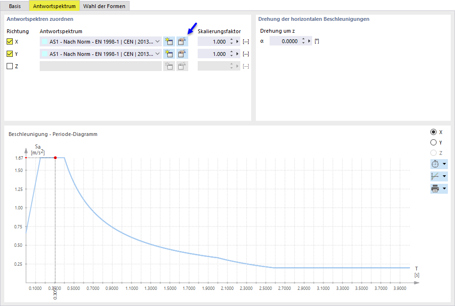This screenshot has width=455, height=306.
Task: Expand the X scaling factor arrow menu
Action: pos(237,42)
